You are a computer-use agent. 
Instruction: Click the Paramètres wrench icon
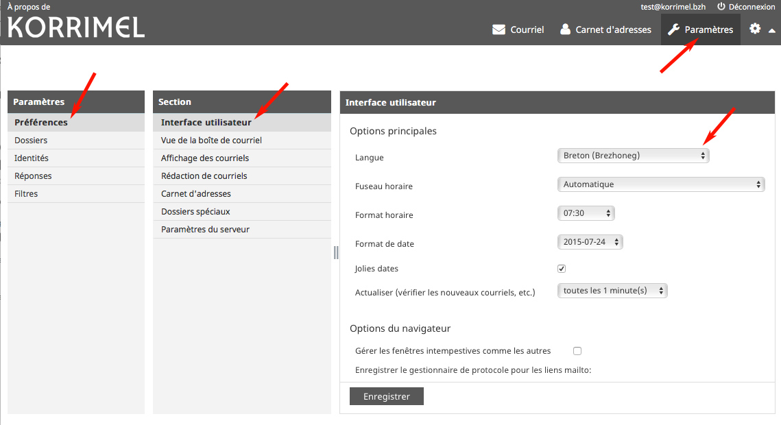pos(673,29)
